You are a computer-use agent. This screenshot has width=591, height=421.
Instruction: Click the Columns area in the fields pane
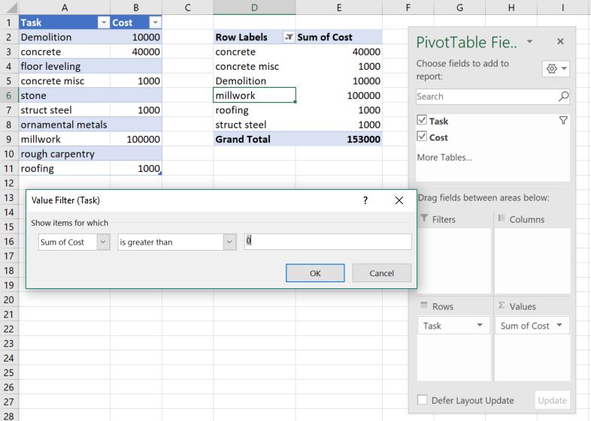point(532,260)
